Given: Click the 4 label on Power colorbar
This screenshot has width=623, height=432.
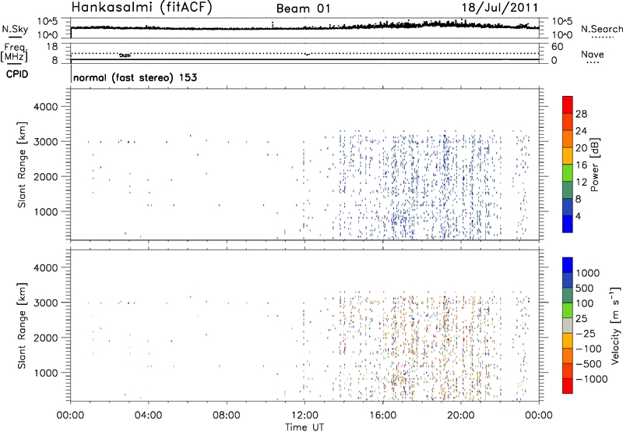Looking at the screenshot, I should [x=579, y=217].
